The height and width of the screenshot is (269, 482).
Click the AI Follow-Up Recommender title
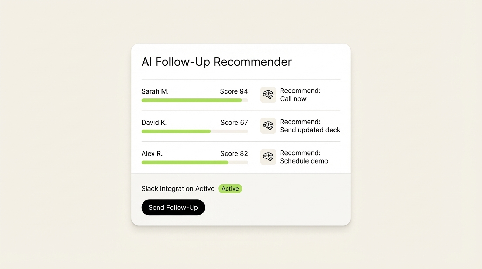coord(216,62)
